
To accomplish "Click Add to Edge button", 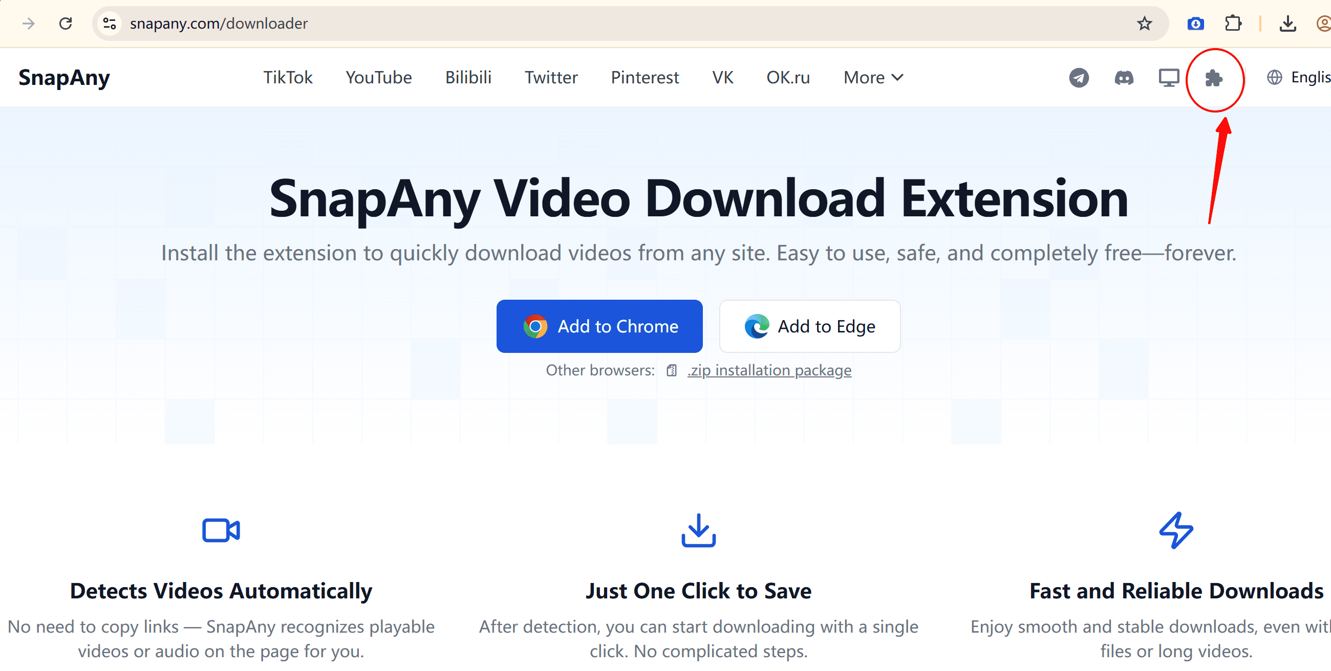I will [809, 326].
